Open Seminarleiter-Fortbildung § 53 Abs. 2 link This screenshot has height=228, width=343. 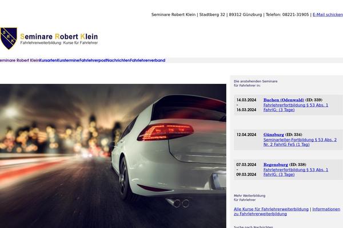click(x=300, y=142)
